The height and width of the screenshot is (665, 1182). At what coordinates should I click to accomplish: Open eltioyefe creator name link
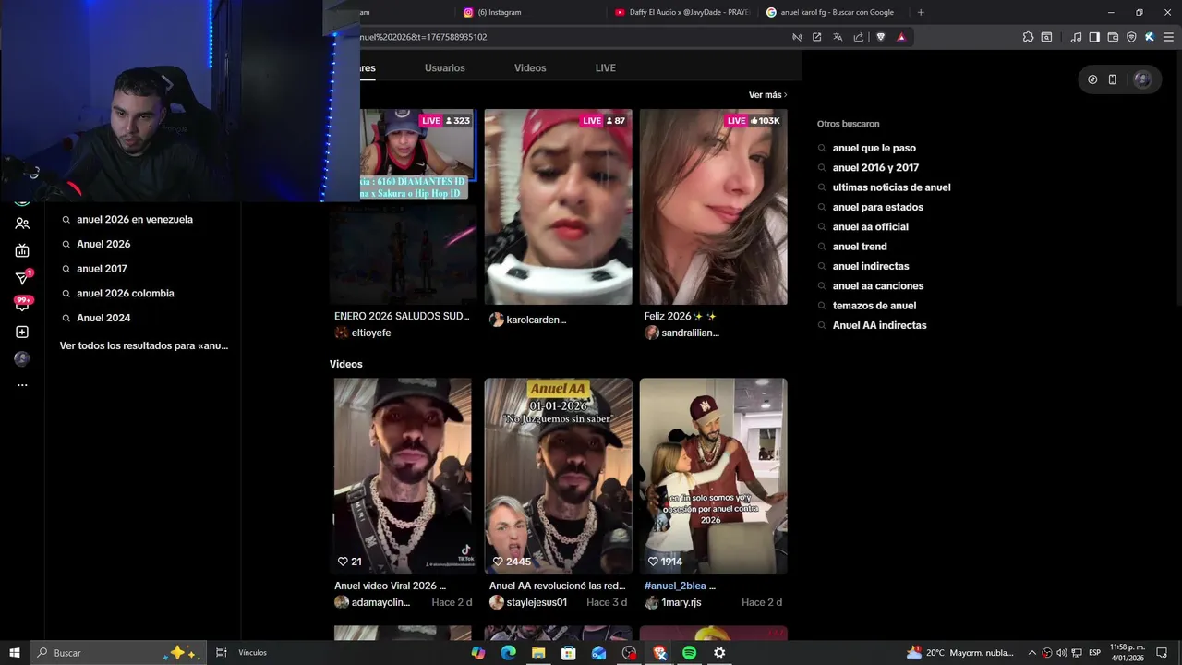[371, 332]
